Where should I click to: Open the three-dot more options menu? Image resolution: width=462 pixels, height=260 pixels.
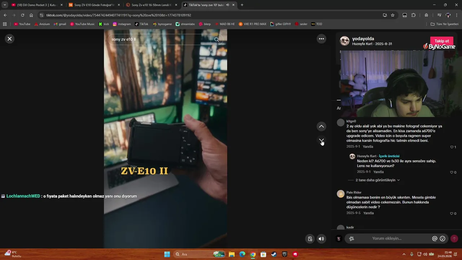click(321, 39)
